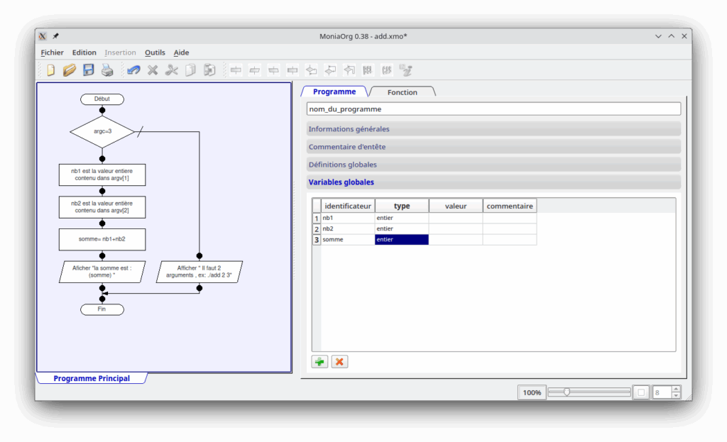Save the flowchart with the floppy icon
The image size is (727, 442).
click(89, 70)
